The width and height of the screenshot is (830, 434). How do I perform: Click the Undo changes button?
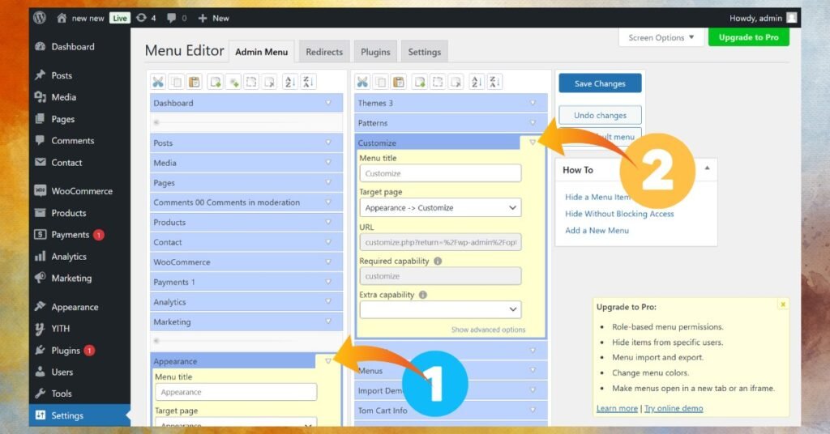tap(600, 115)
